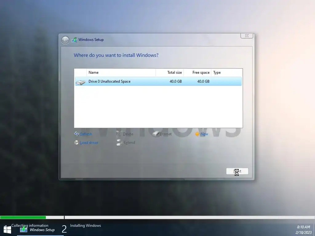Screen dimensions: 315x236
Task: Click the 2/18/2023 date
Action: tap(304, 233)
